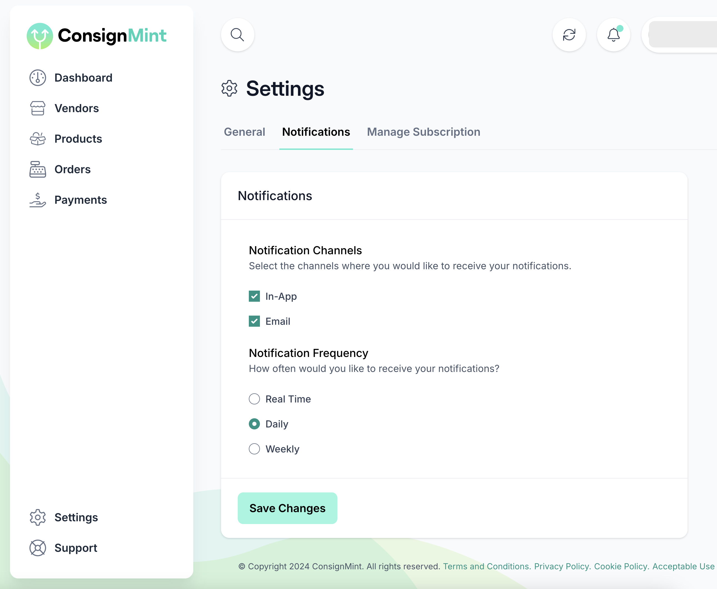The image size is (717, 589).
Task: Select the Real Time radio option
Action: click(254, 399)
